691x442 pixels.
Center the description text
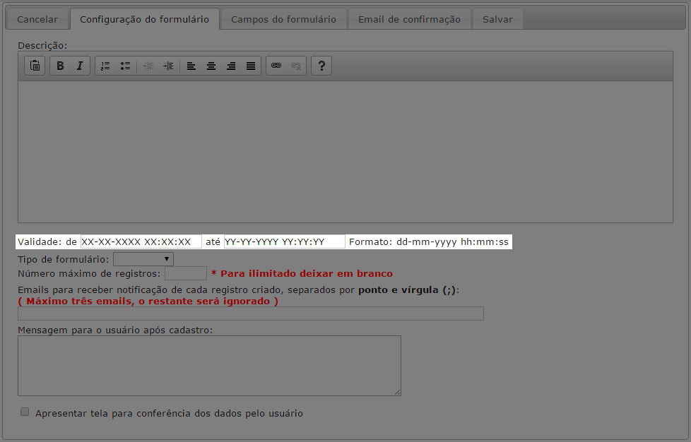[211, 66]
